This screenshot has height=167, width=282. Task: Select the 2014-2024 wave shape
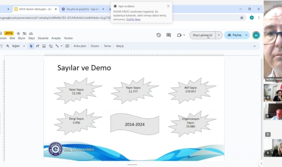pyautogui.click(x=135, y=124)
